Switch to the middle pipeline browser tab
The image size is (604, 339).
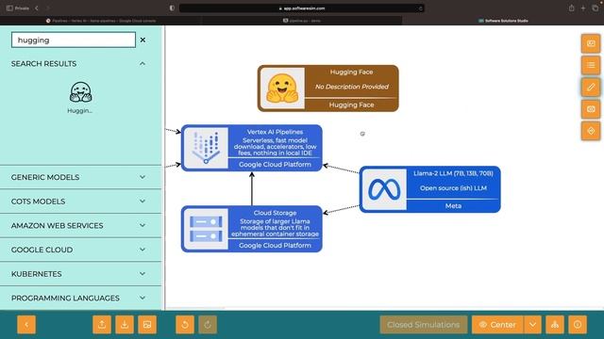coord(302,21)
